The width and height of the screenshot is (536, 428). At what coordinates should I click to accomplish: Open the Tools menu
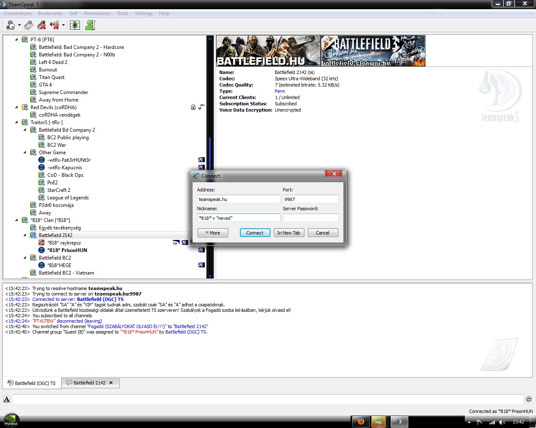[123, 13]
